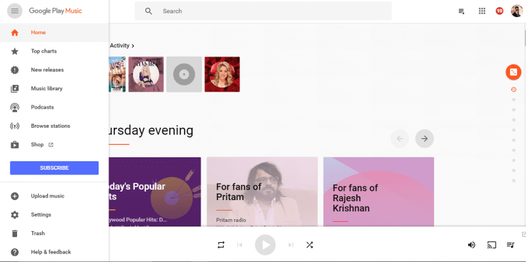
Task: Go to Top charts
Action: tap(55, 51)
